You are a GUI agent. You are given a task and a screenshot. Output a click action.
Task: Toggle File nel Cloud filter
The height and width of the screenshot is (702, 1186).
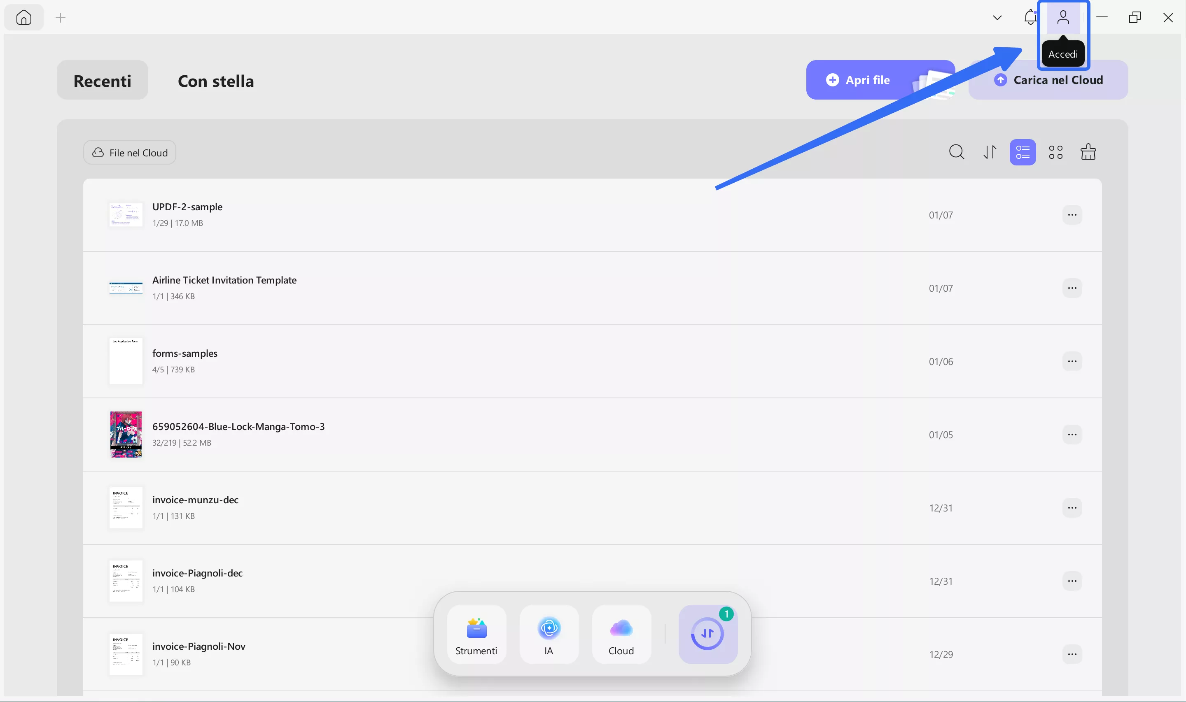[x=130, y=153]
